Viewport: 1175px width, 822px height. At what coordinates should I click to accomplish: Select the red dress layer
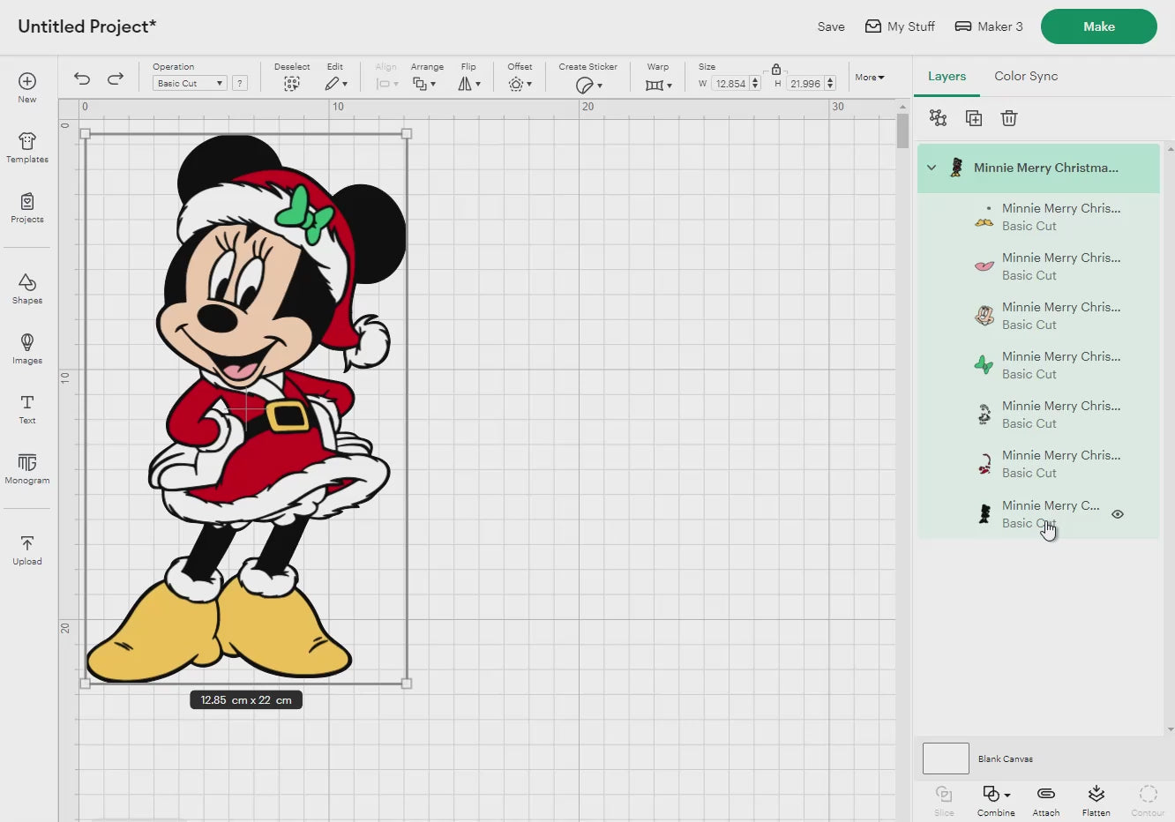click(x=1038, y=464)
